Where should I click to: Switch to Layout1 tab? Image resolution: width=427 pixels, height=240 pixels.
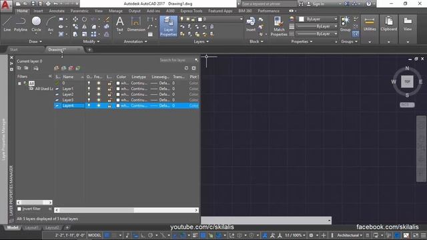(31, 227)
